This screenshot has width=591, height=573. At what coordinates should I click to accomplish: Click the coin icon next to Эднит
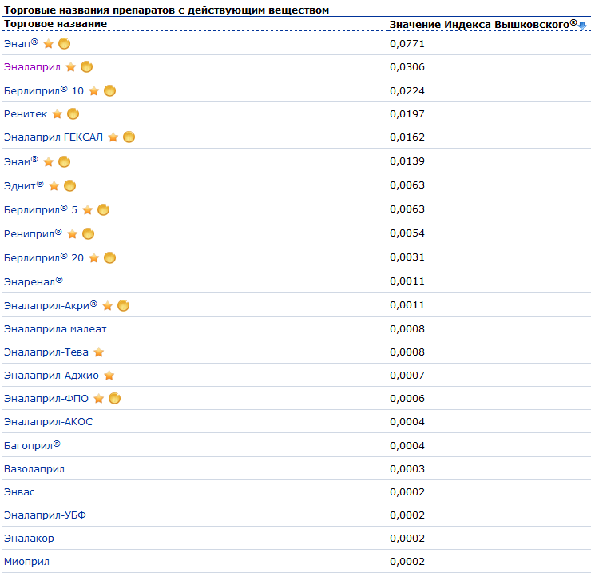[70, 185]
